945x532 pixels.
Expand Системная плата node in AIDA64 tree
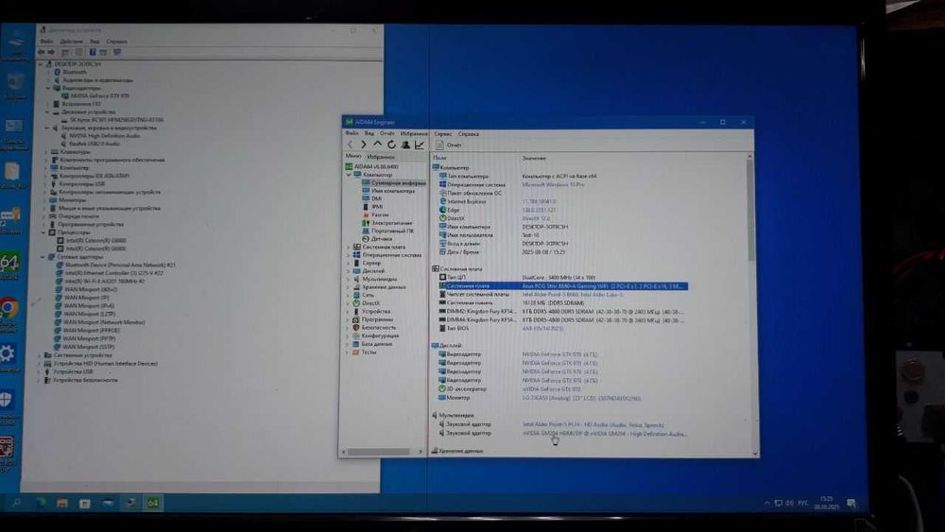click(349, 247)
